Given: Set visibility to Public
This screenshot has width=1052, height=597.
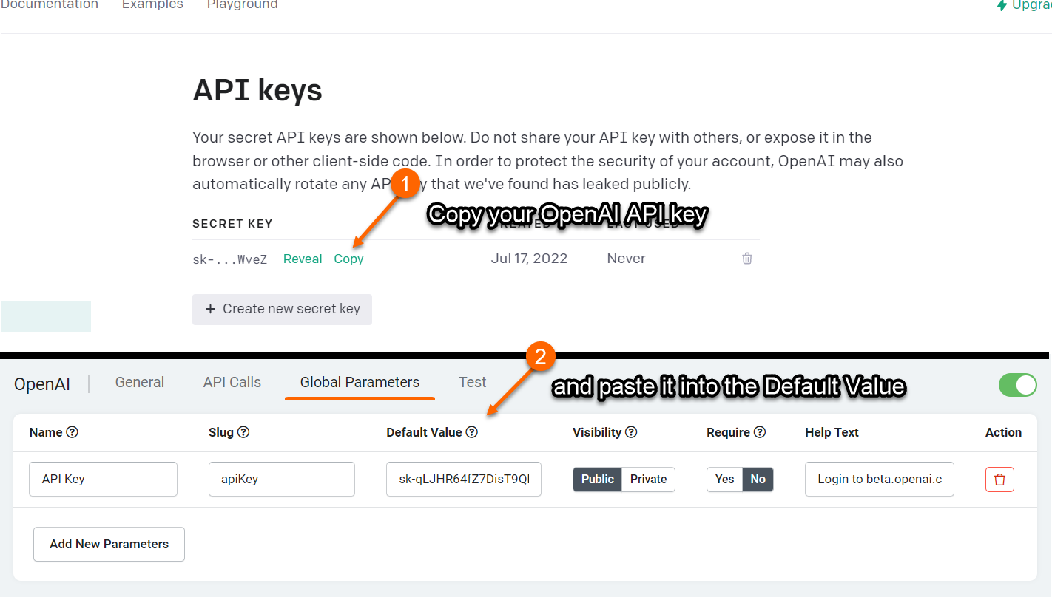Looking at the screenshot, I should pos(597,480).
